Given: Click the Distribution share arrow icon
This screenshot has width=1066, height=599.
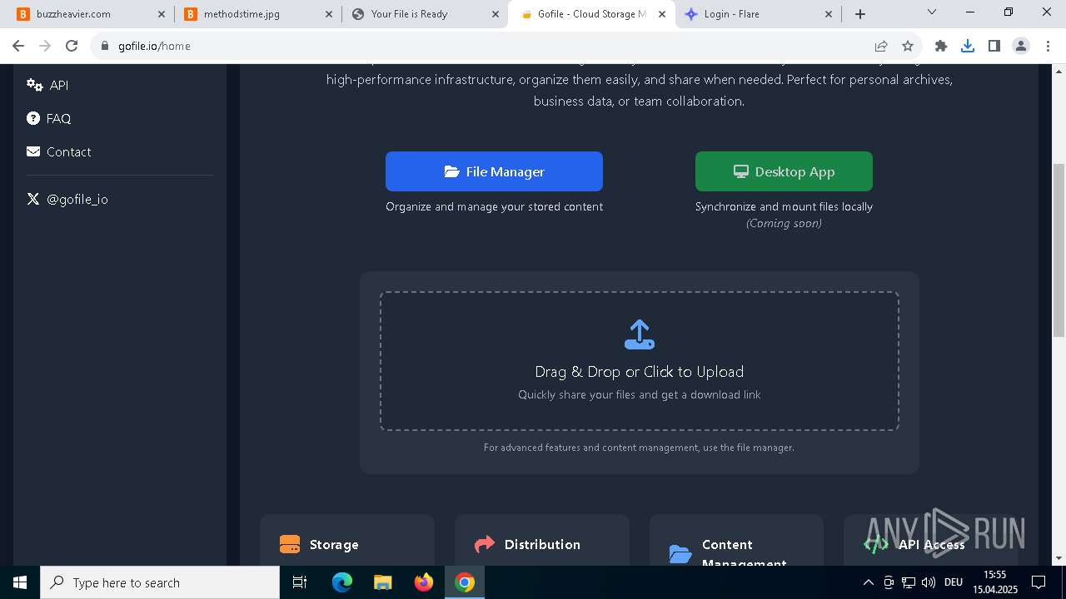Looking at the screenshot, I should [x=484, y=544].
